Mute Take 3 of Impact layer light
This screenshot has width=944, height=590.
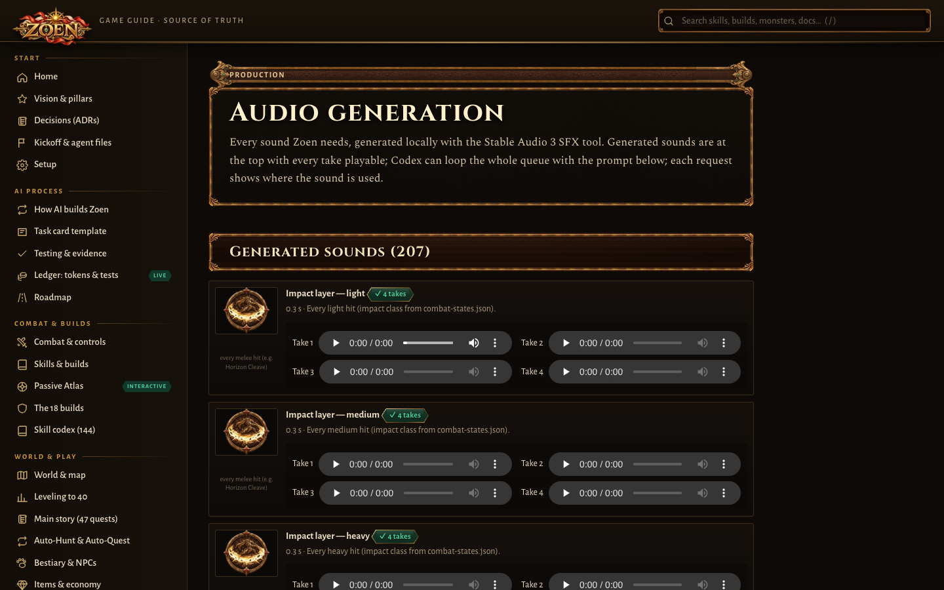[474, 372]
